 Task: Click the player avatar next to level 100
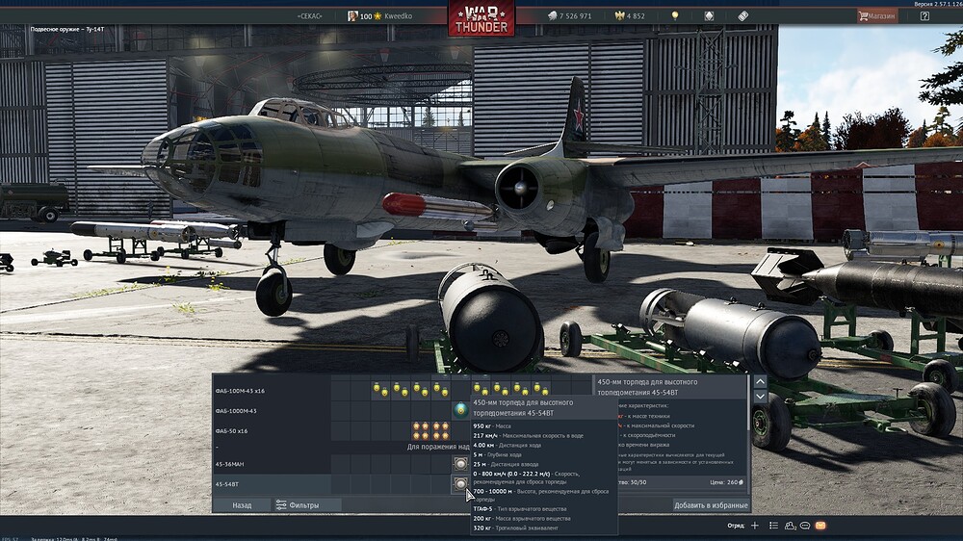coord(352,16)
